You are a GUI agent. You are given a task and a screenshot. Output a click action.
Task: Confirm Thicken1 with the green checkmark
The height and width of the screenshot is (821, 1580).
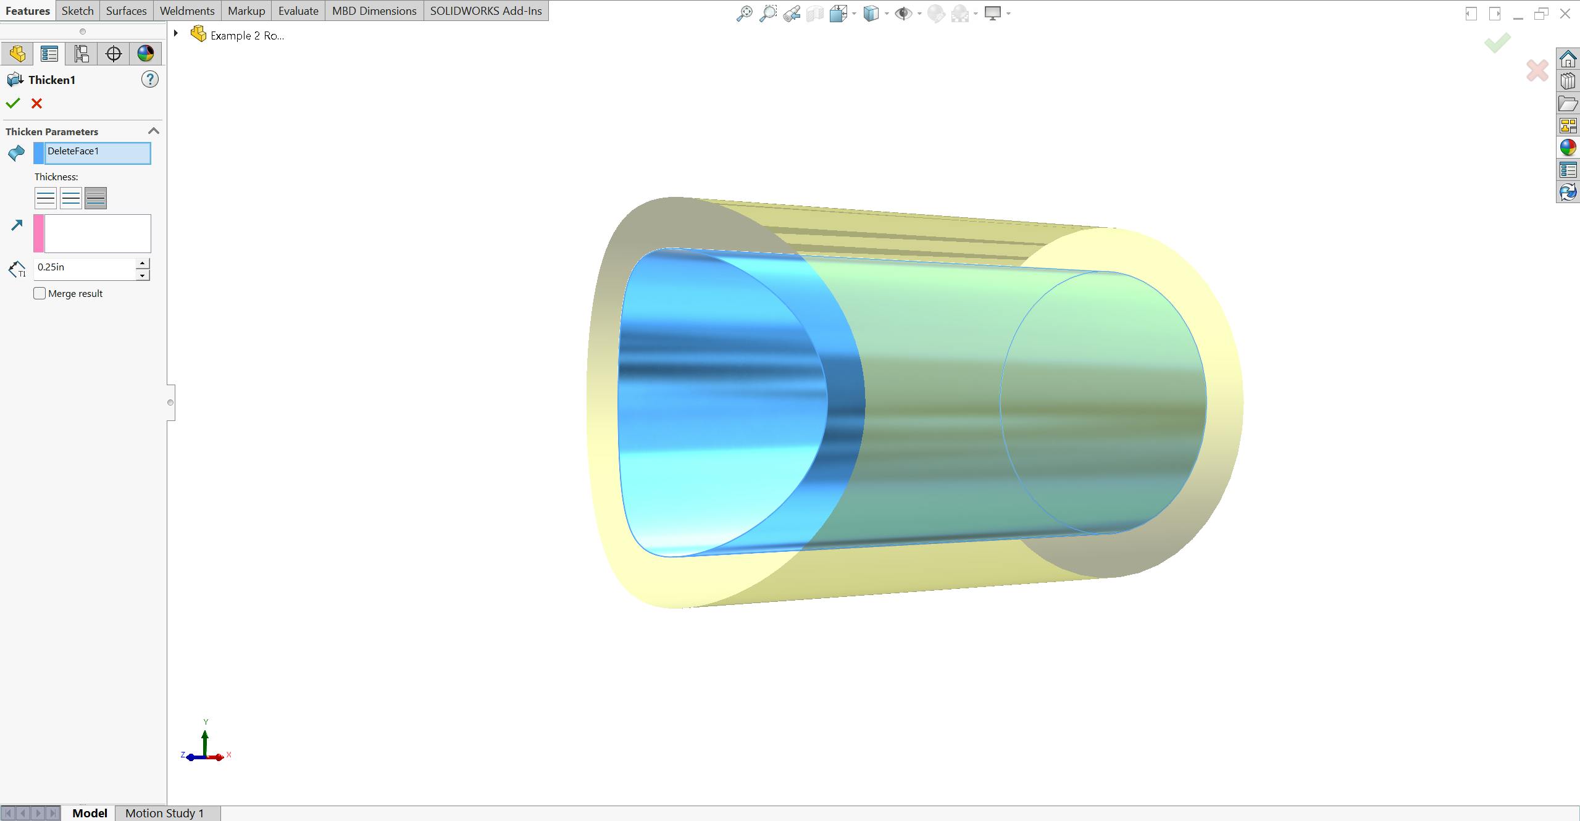point(14,103)
